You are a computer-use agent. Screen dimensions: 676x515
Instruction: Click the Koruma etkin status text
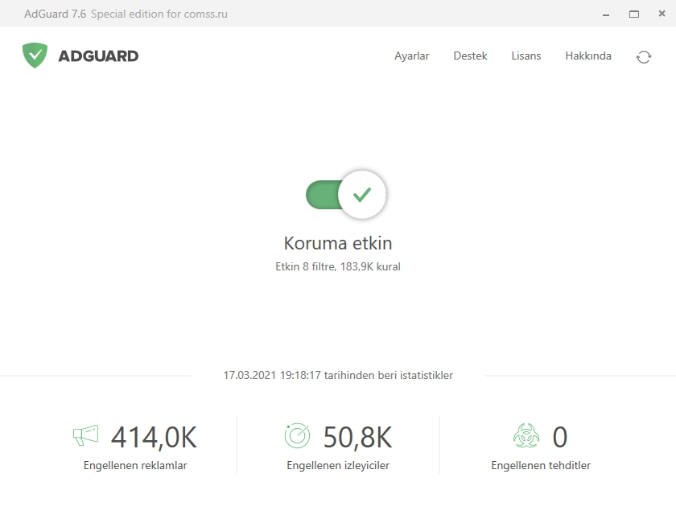338,243
